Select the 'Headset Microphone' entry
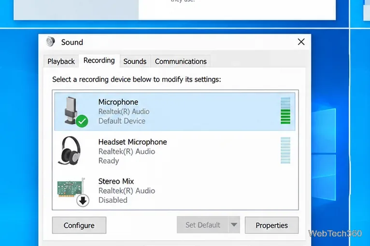 coord(175,151)
